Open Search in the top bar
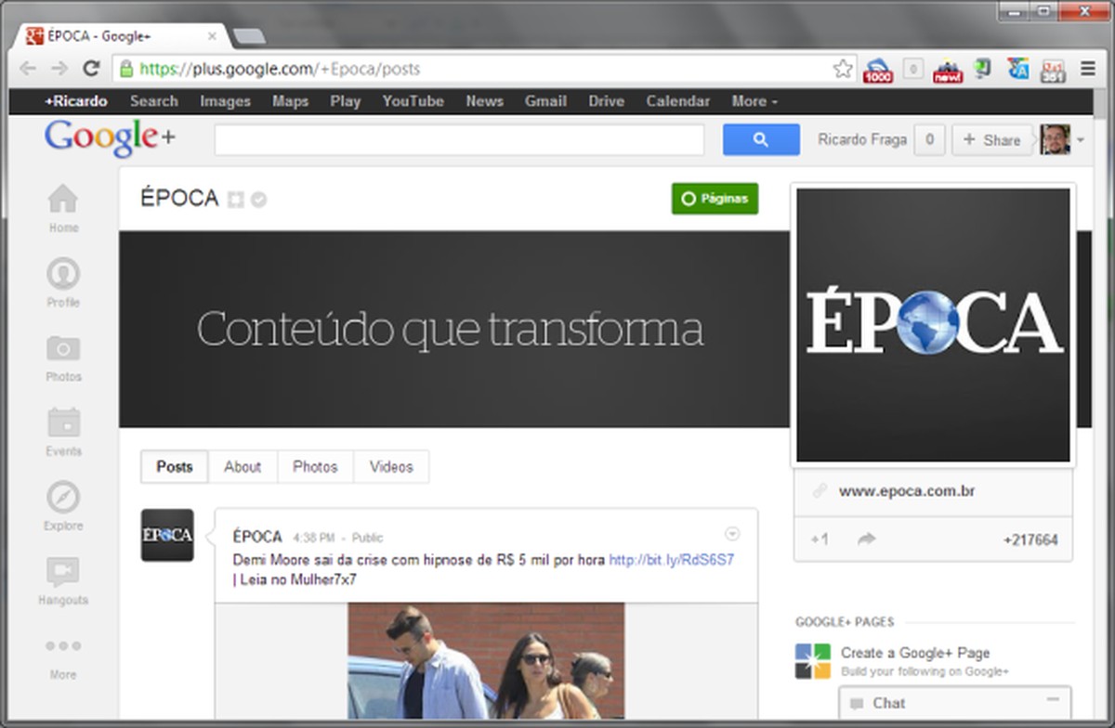Screen dimensions: 1115x728 coord(153,101)
